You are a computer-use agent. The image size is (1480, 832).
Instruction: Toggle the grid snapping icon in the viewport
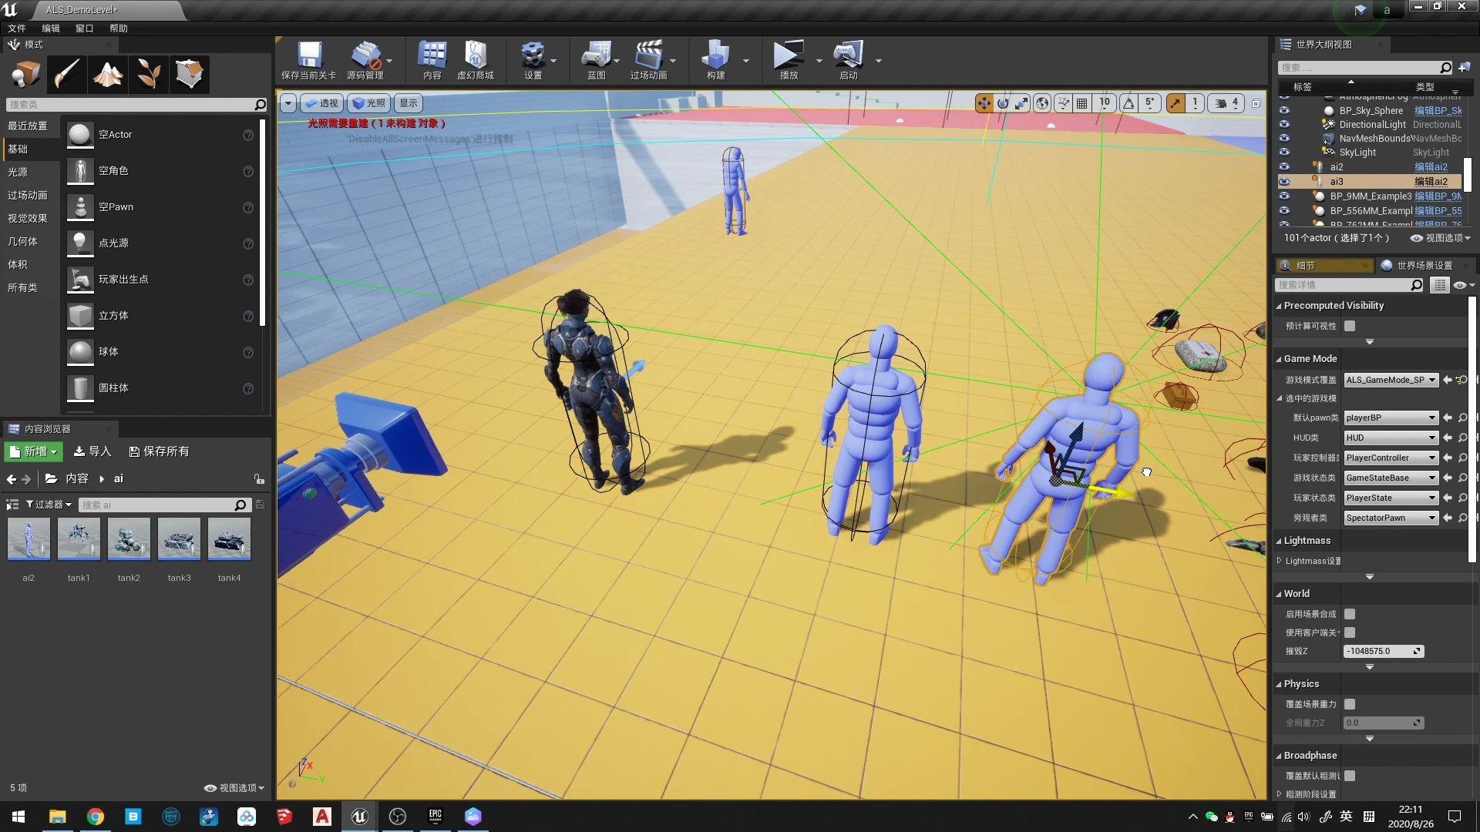[x=1081, y=102]
